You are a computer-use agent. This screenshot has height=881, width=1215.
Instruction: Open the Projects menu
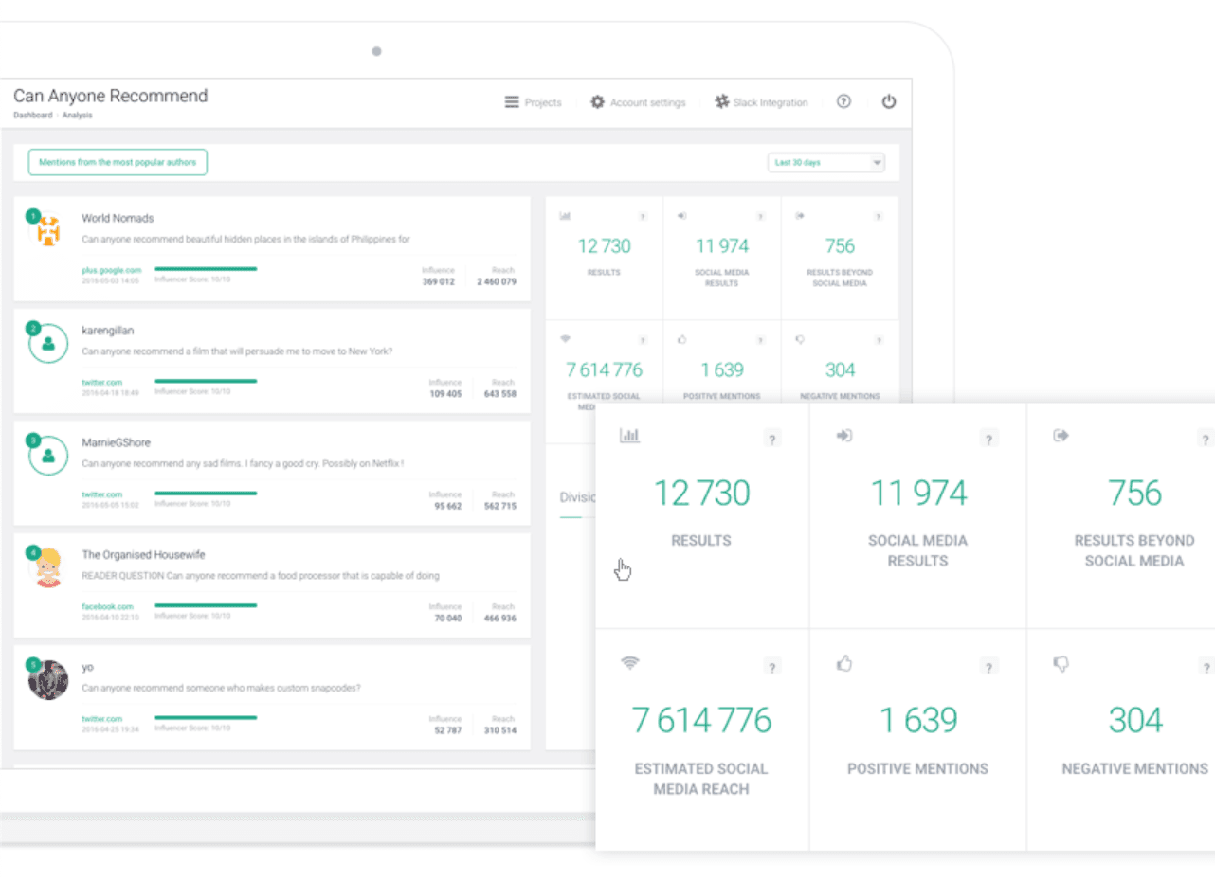(533, 102)
